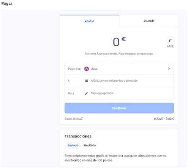Click the currency swap arrows icon
The height and width of the screenshot is (168, 188).
click(x=170, y=40)
